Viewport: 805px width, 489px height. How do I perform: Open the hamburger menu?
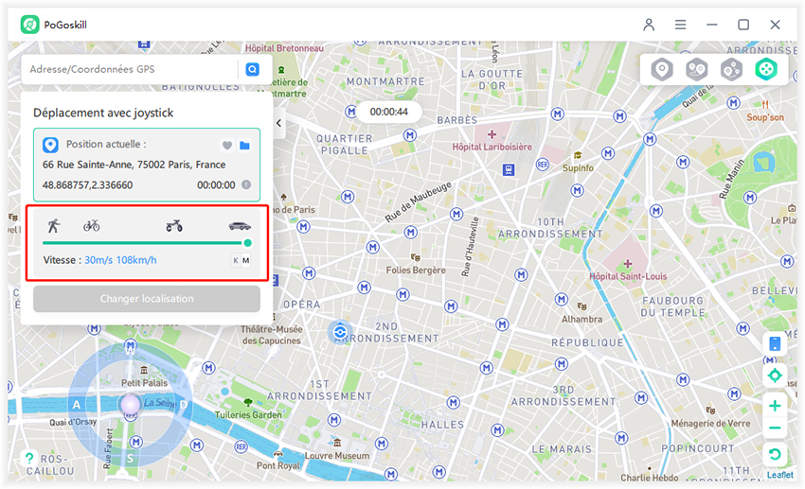(680, 25)
